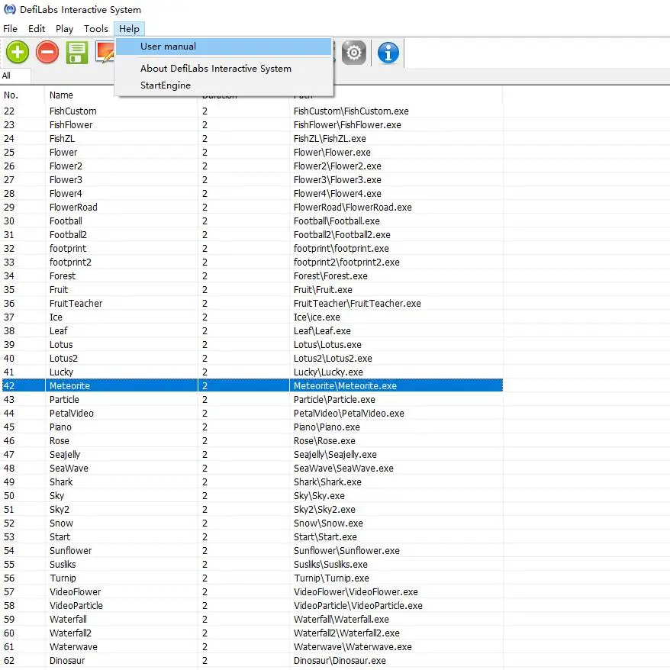Select the FishCustom row
Image resolution: width=670 pixels, height=670 pixels.
coord(252,111)
